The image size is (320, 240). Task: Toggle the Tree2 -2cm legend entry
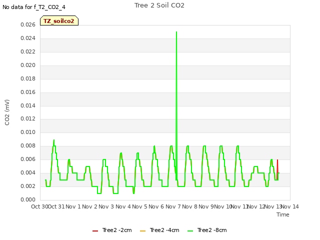(x=112, y=230)
